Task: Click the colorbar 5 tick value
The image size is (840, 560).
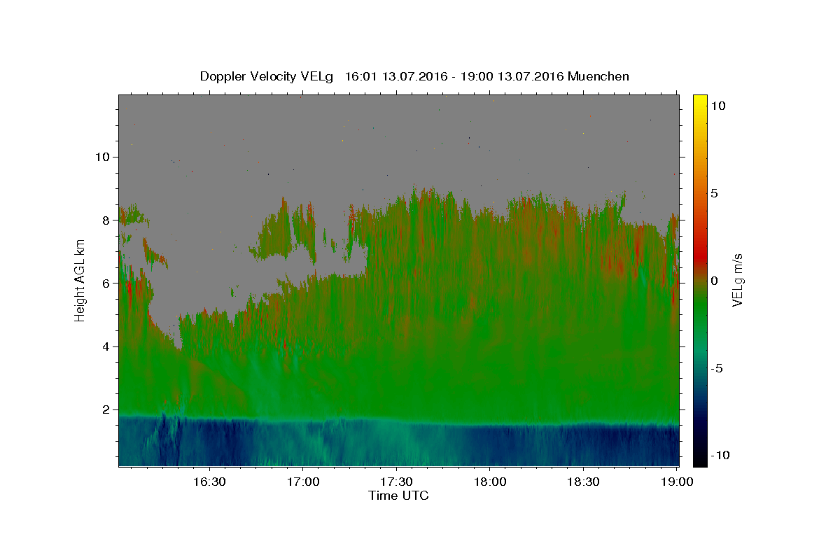Action: pyautogui.click(x=714, y=193)
